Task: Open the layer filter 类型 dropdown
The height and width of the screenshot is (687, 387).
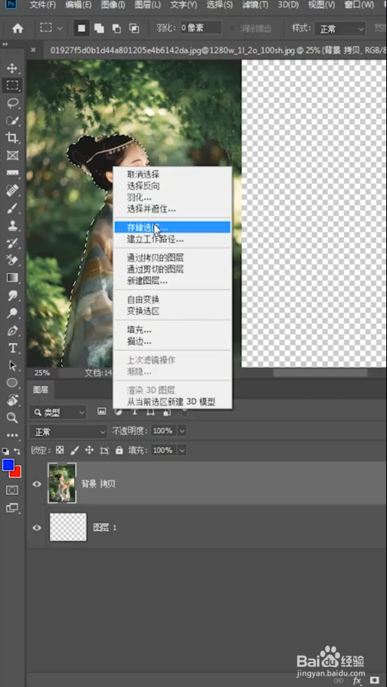Action: 58,413
